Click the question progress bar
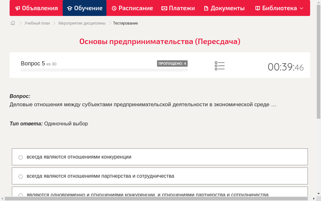The height and width of the screenshot is (201, 321). click(104, 70)
